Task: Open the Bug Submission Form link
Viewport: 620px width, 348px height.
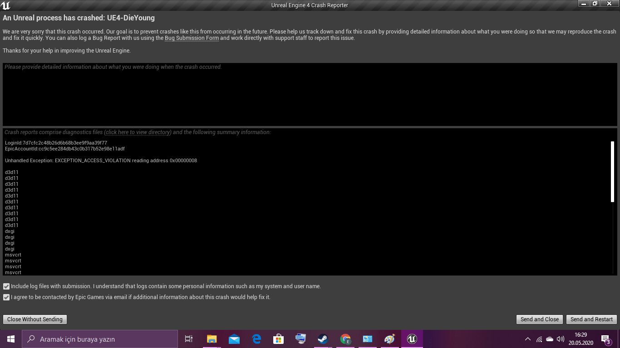Action: 192,38
